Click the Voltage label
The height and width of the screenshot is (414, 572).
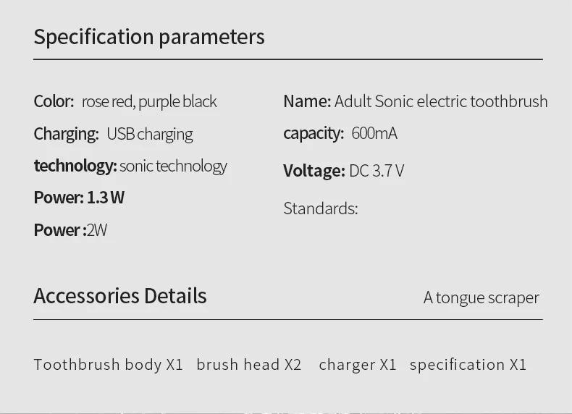(314, 171)
